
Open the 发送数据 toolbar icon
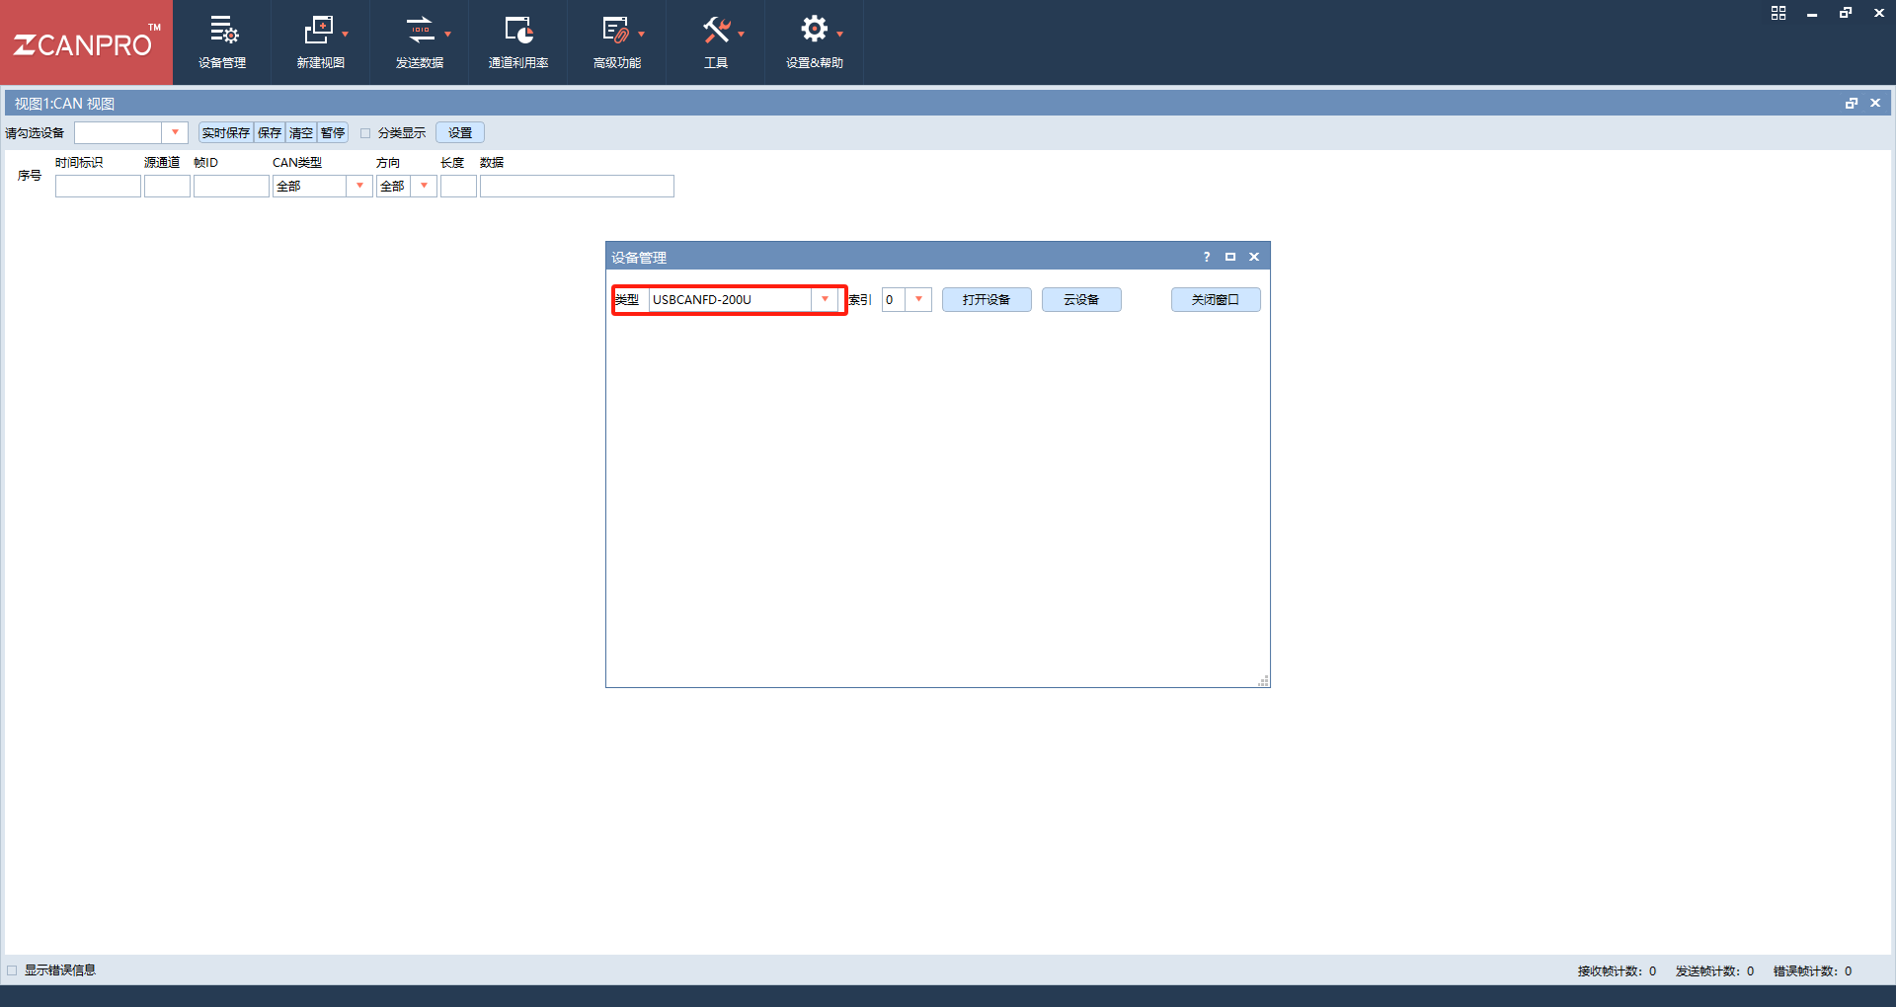pos(421,31)
